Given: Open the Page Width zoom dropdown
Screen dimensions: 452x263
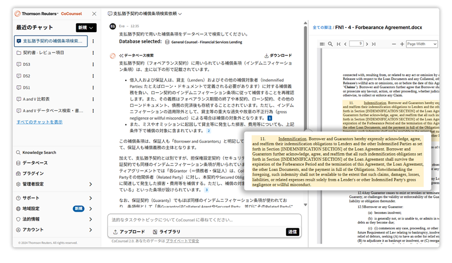Looking at the screenshot, I should (422, 44).
